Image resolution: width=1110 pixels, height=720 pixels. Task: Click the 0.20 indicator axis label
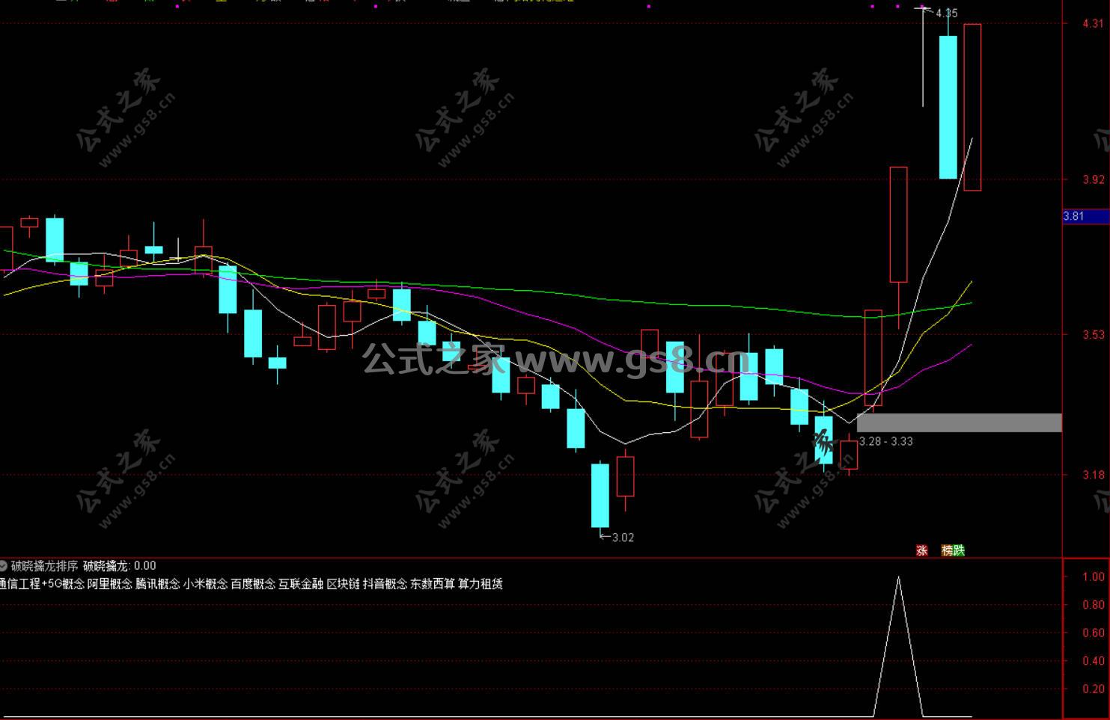tap(1094, 689)
